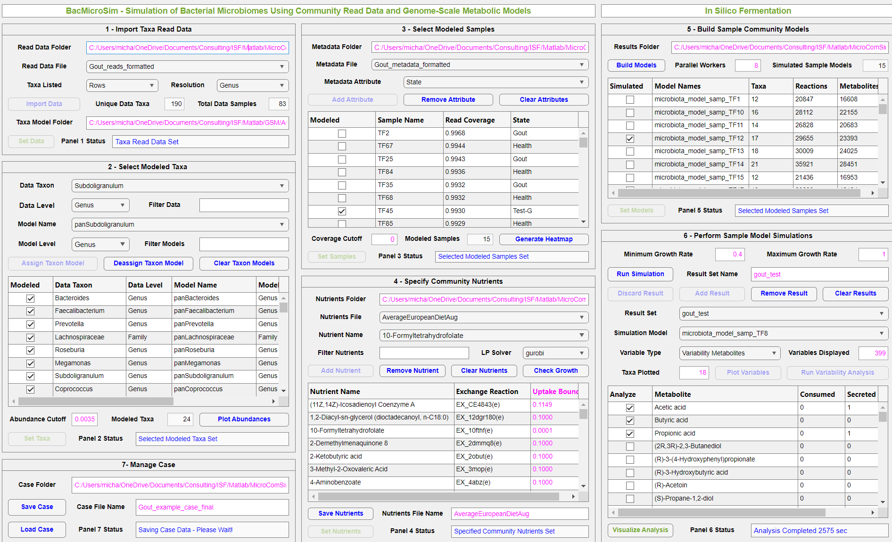Image resolution: width=892 pixels, height=542 pixels.
Task: Untick Analyze checkbox for Butyric acid
Action: (630, 420)
